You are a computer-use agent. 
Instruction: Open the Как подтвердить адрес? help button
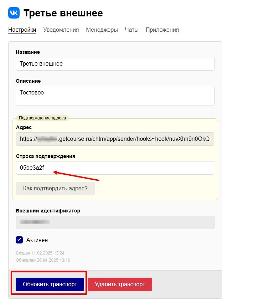coord(56,189)
